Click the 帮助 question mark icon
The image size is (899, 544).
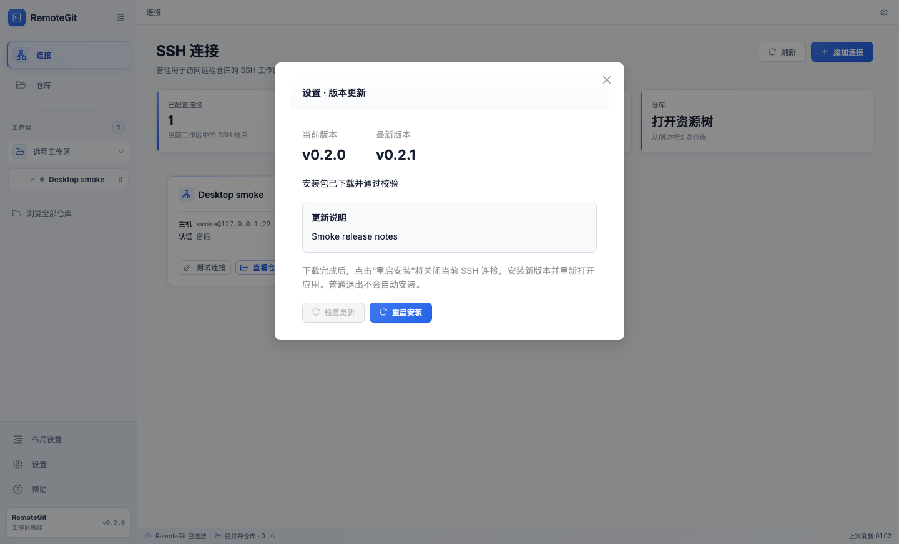point(17,489)
